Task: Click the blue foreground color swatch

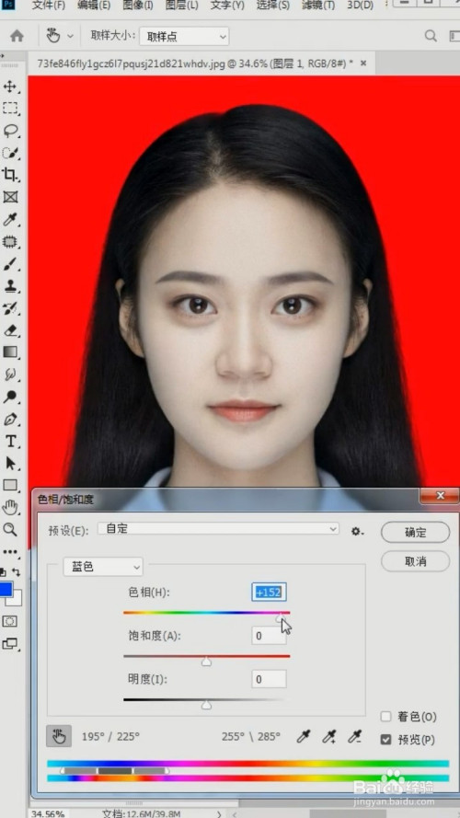Action: pos(6,590)
